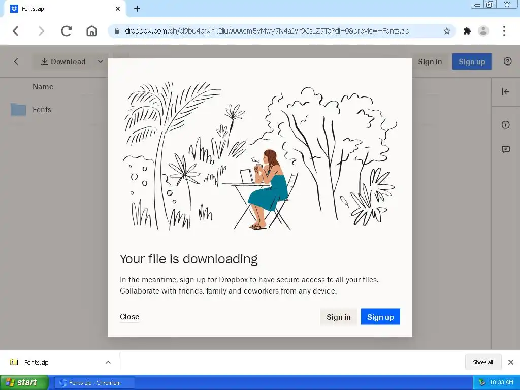Screen dimensions: 520x390
Task: Click the Download button in toolbar
Action: (63, 61)
